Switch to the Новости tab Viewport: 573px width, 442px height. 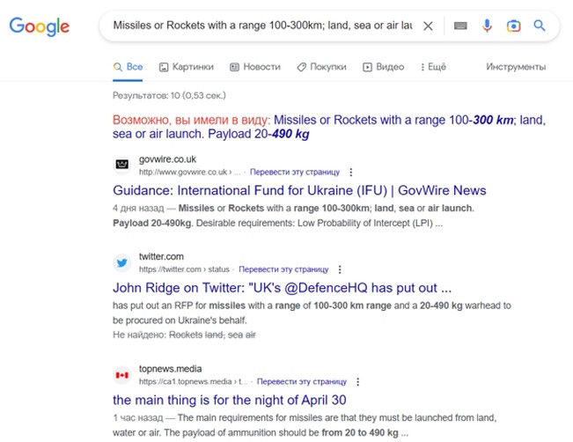pyautogui.click(x=255, y=67)
